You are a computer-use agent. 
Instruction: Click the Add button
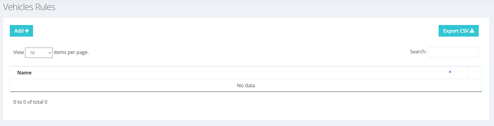(21, 31)
